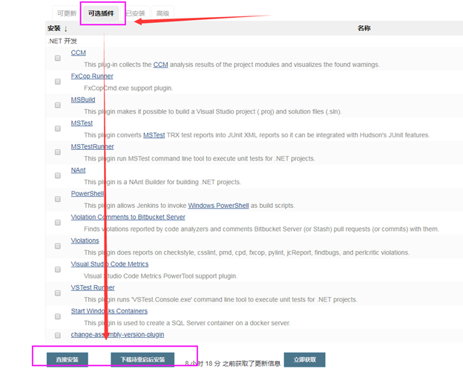Open the Violations plugin link
The height and width of the screenshot is (369, 463).
pyautogui.click(x=85, y=241)
